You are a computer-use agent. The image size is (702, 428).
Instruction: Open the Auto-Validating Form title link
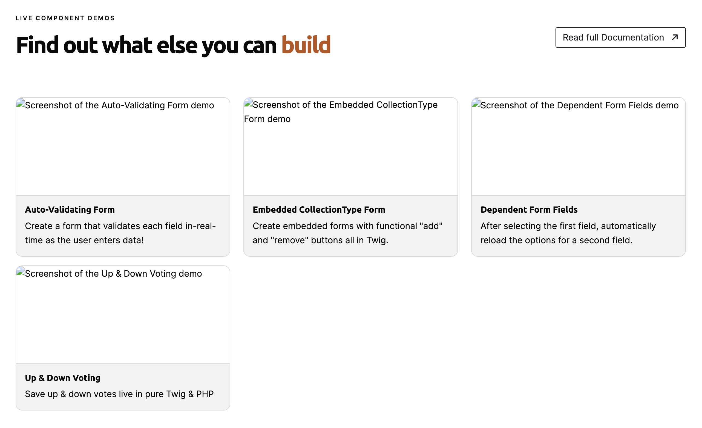[x=70, y=209]
